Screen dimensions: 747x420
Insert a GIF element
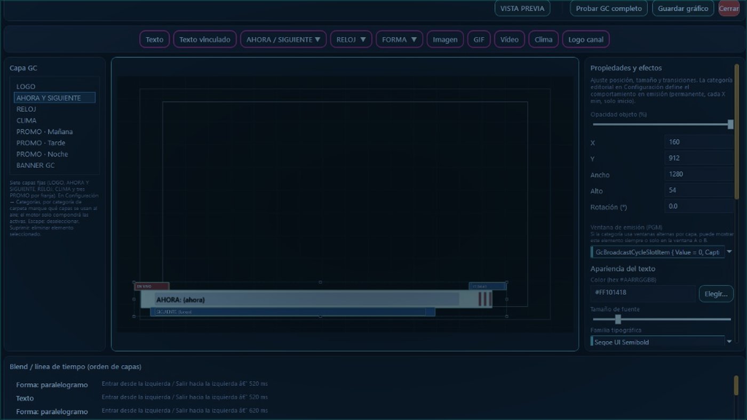coord(479,39)
